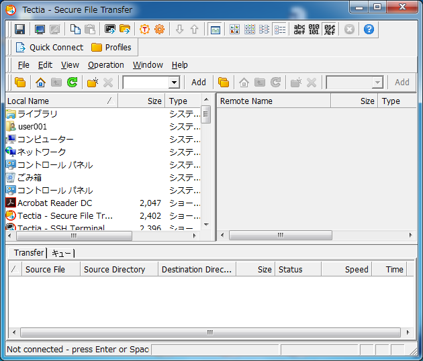The width and height of the screenshot is (423, 361).
Task: Click remote new folder icon
Action: coord(296,83)
